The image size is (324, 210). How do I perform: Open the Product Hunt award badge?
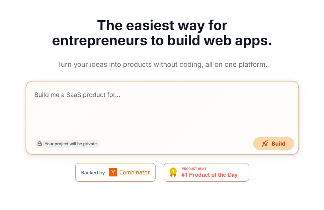click(x=206, y=172)
